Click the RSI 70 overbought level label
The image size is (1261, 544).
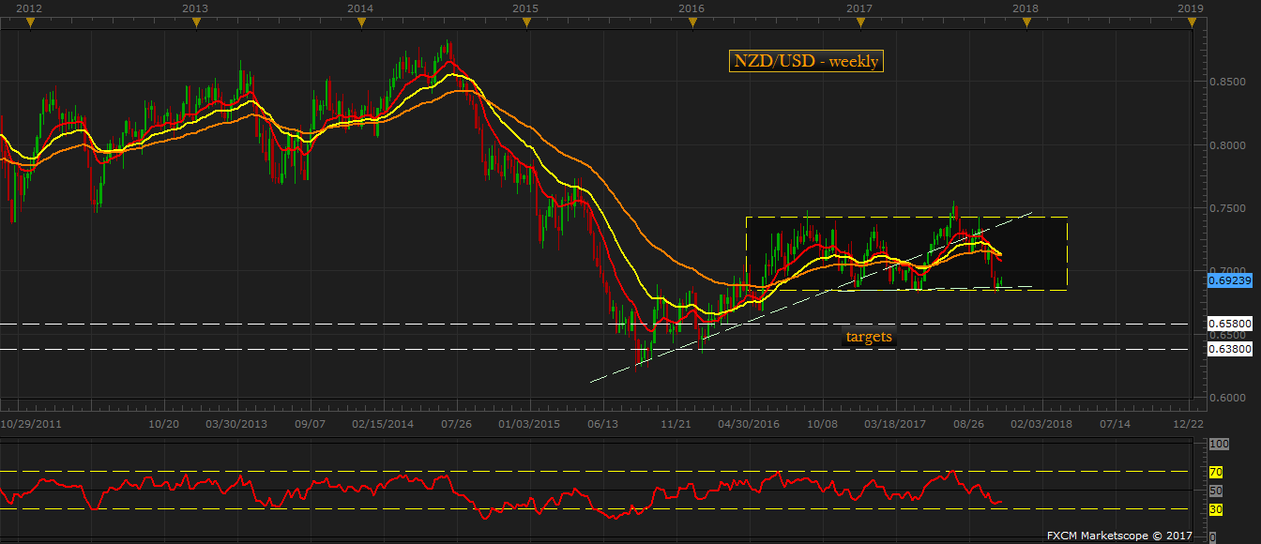(1215, 472)
